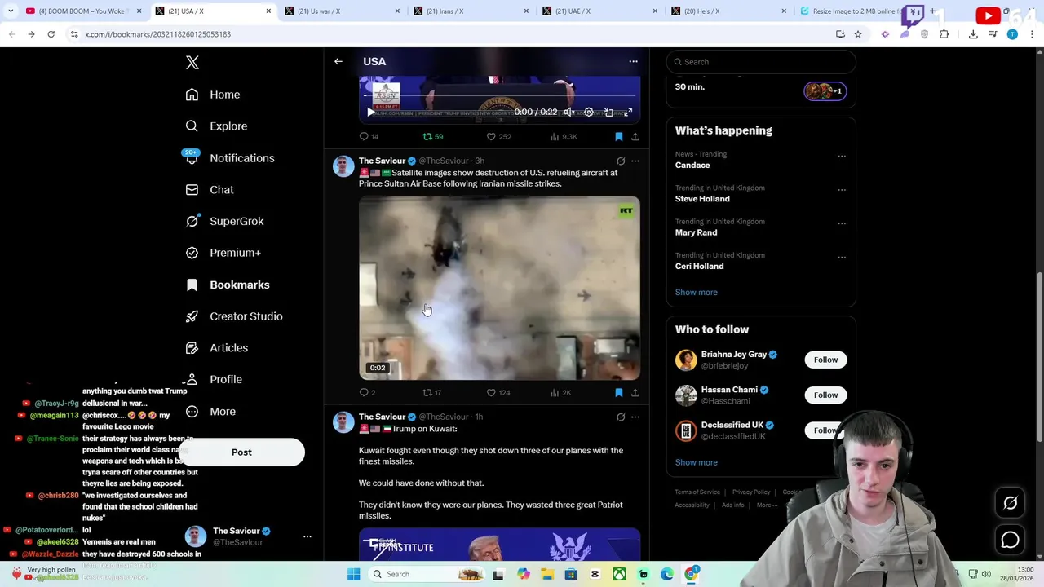Enter fullscreen on the video player
1044x587 pixels.
(628, 113)
